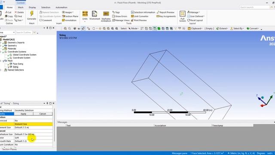Open the Clipboard dropdown
The width and height of the screenshot is (275, 155).
click(x=195, y=28)
